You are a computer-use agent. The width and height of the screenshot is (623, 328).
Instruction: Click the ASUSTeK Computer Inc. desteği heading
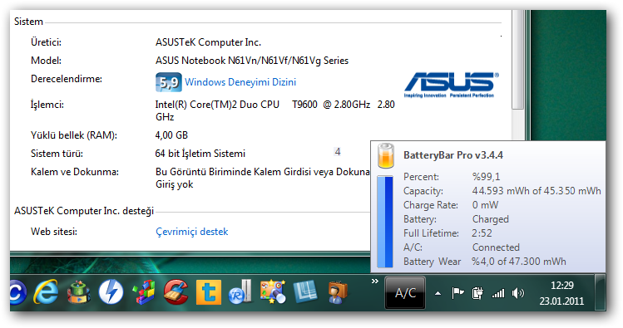tap(84, 211)
